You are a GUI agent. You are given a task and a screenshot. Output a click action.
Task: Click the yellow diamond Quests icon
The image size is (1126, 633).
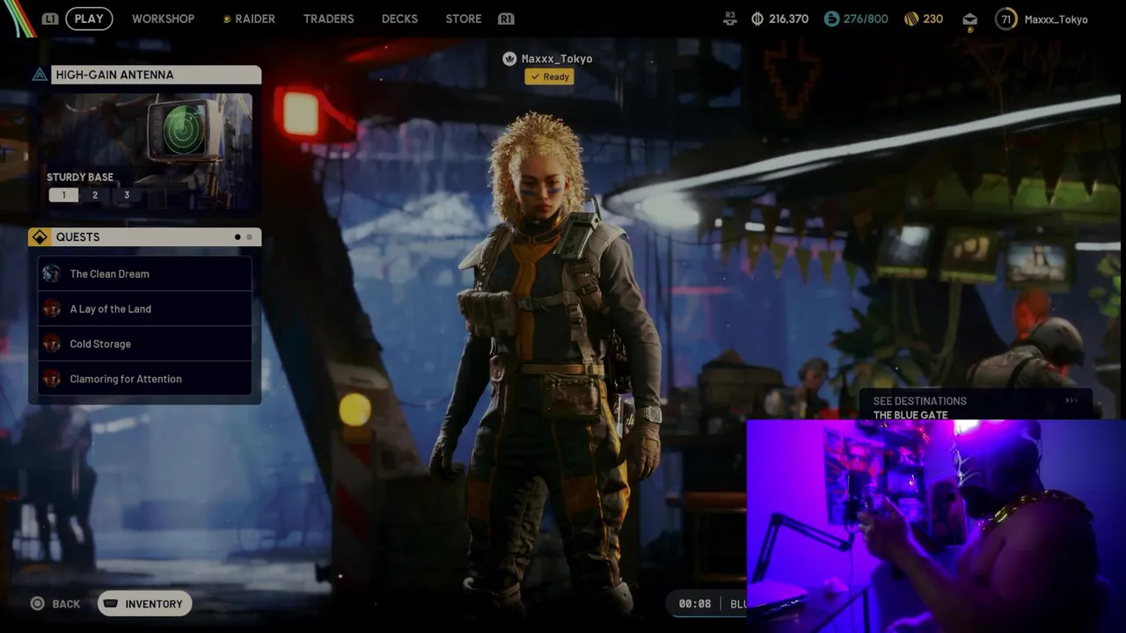tap(40, 237)
